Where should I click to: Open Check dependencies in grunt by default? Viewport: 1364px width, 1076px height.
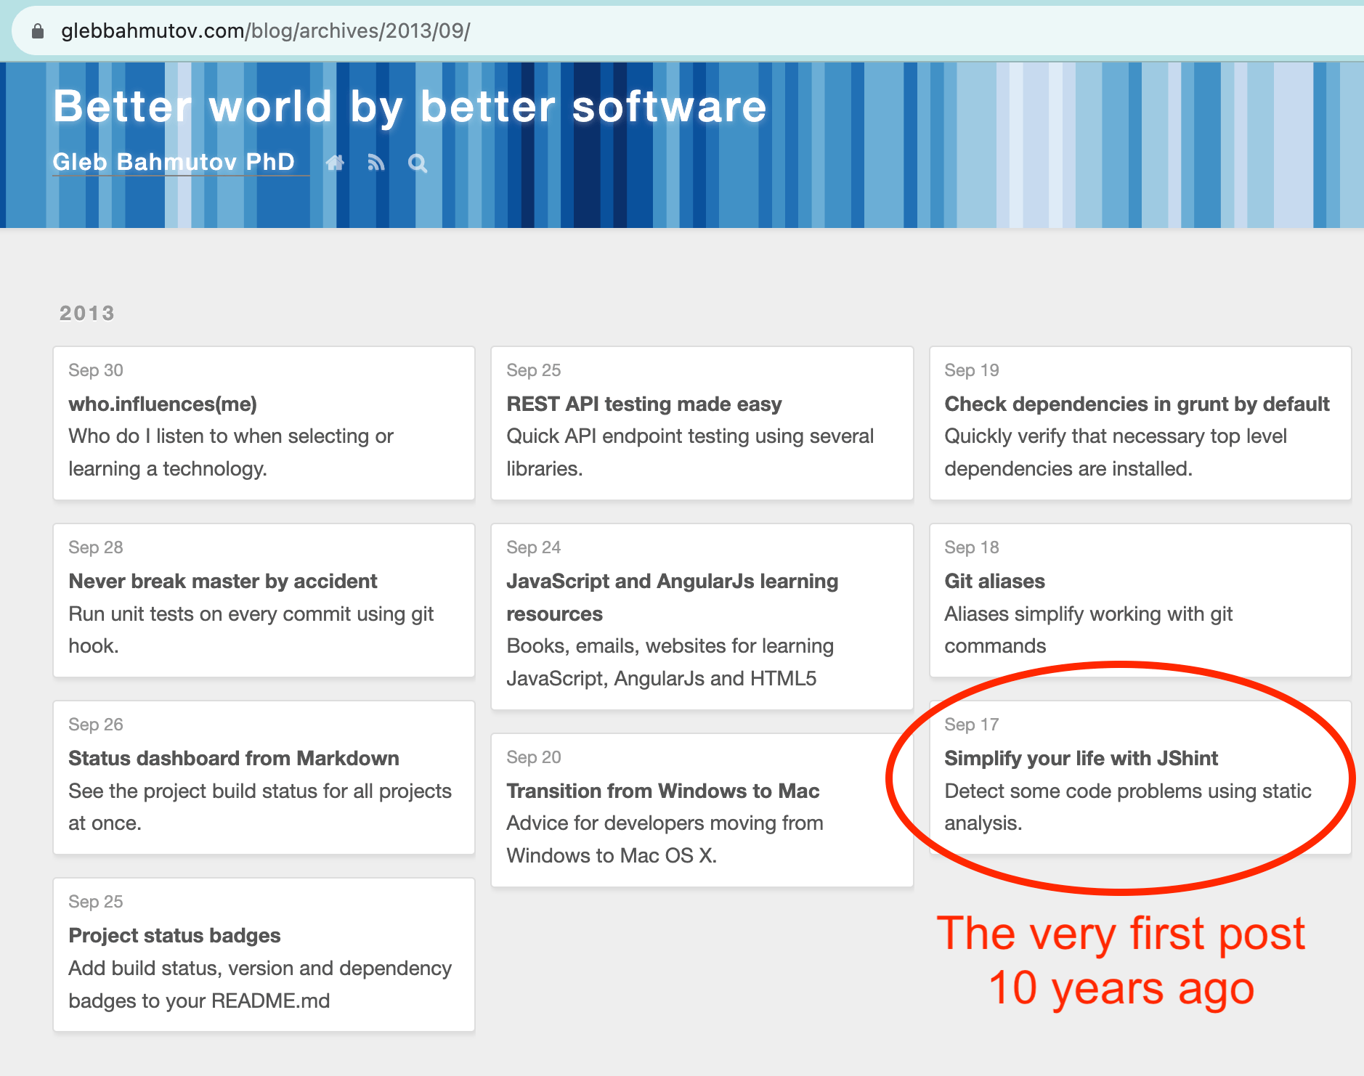click(x=1137, y=404)
